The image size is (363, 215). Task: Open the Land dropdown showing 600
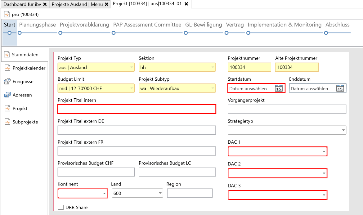pyautogui.click(x=160, y=194)
